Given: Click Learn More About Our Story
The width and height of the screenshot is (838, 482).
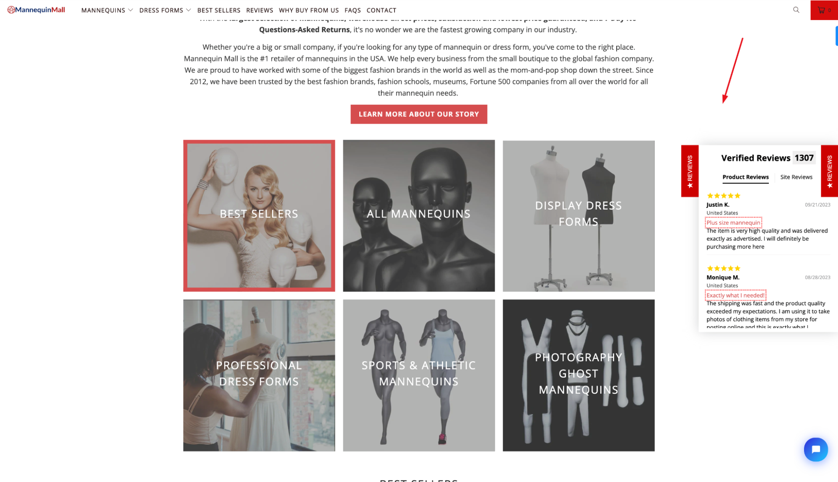Looking at the screenshot, I should click(419, 114).
